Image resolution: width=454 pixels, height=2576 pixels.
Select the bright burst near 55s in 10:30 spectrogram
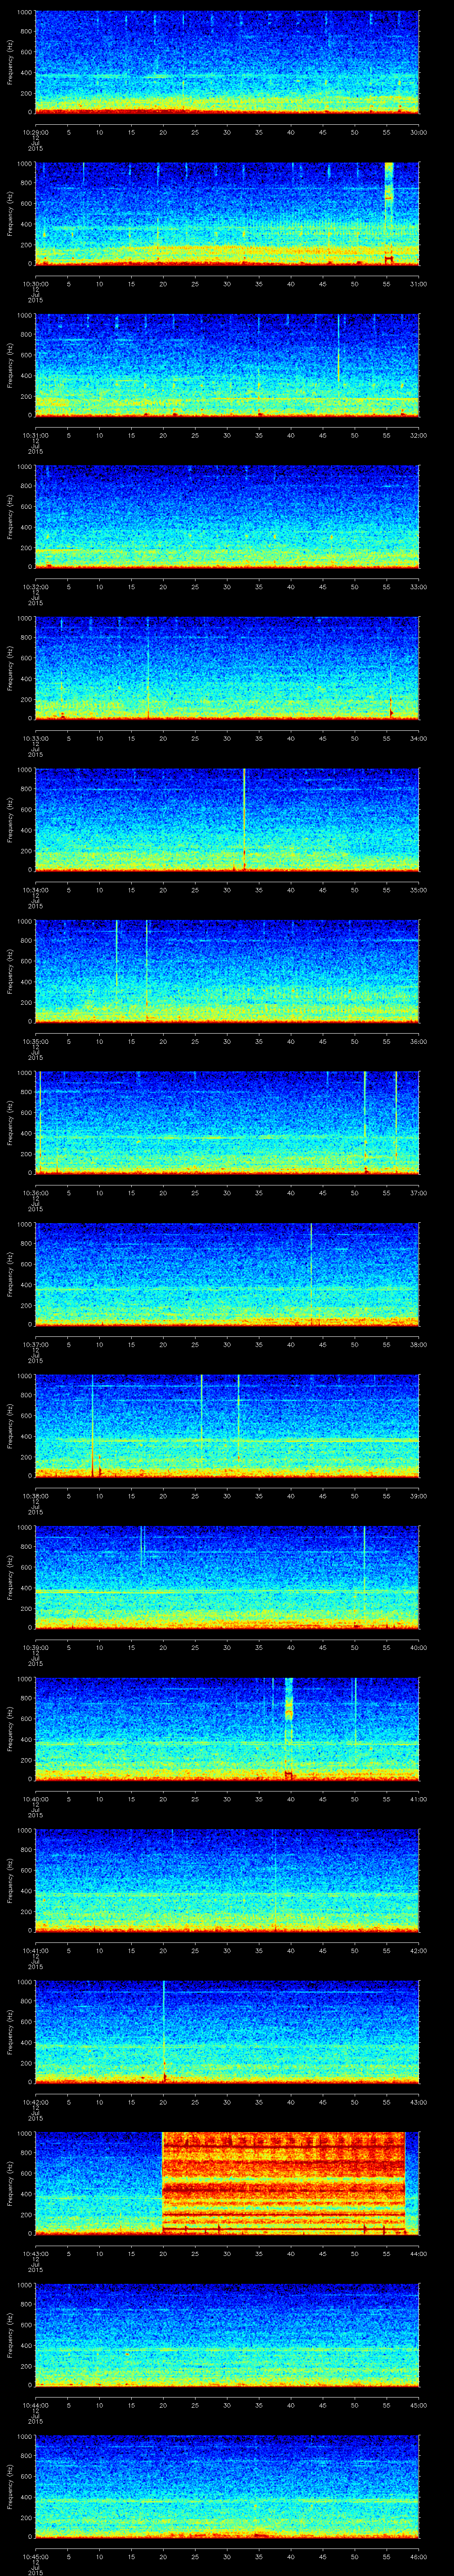point(389,213)
